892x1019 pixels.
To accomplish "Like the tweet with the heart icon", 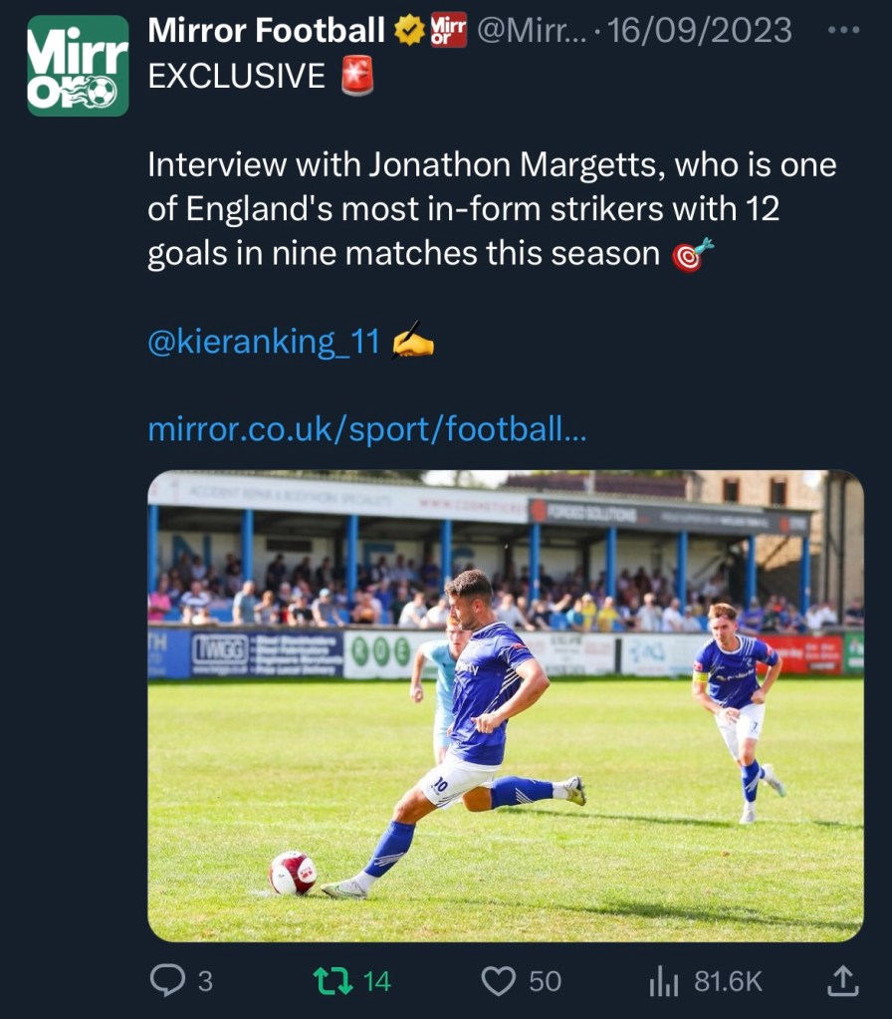I will pyautogui.click(x=498, y=981).
